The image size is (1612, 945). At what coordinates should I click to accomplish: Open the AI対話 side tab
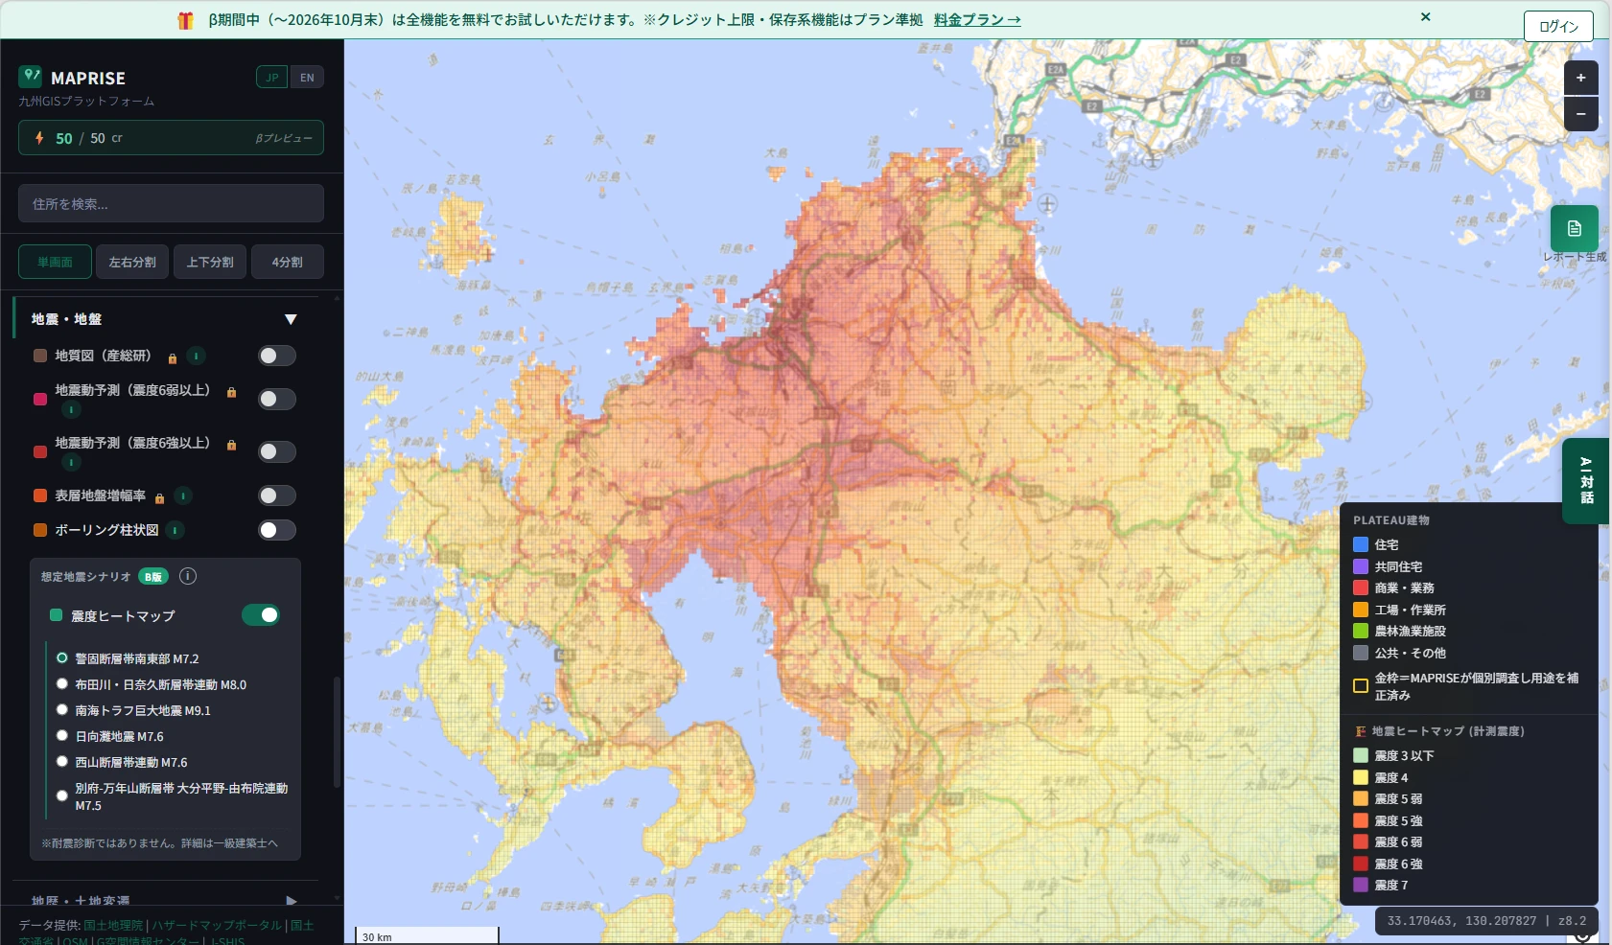point(1586,481)
